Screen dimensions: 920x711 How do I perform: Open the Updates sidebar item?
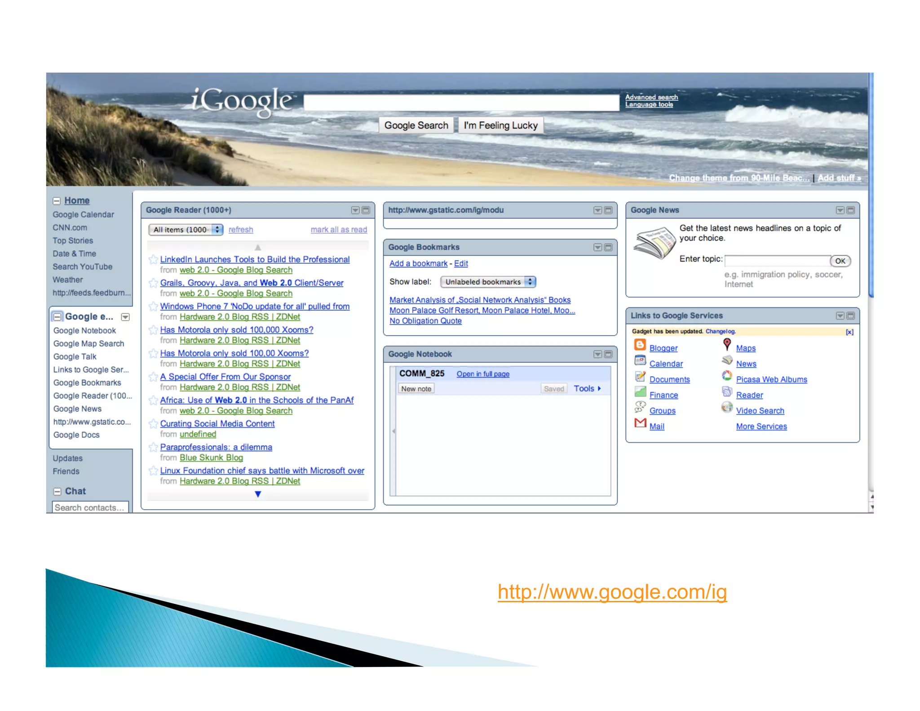(x=67, y=458)
